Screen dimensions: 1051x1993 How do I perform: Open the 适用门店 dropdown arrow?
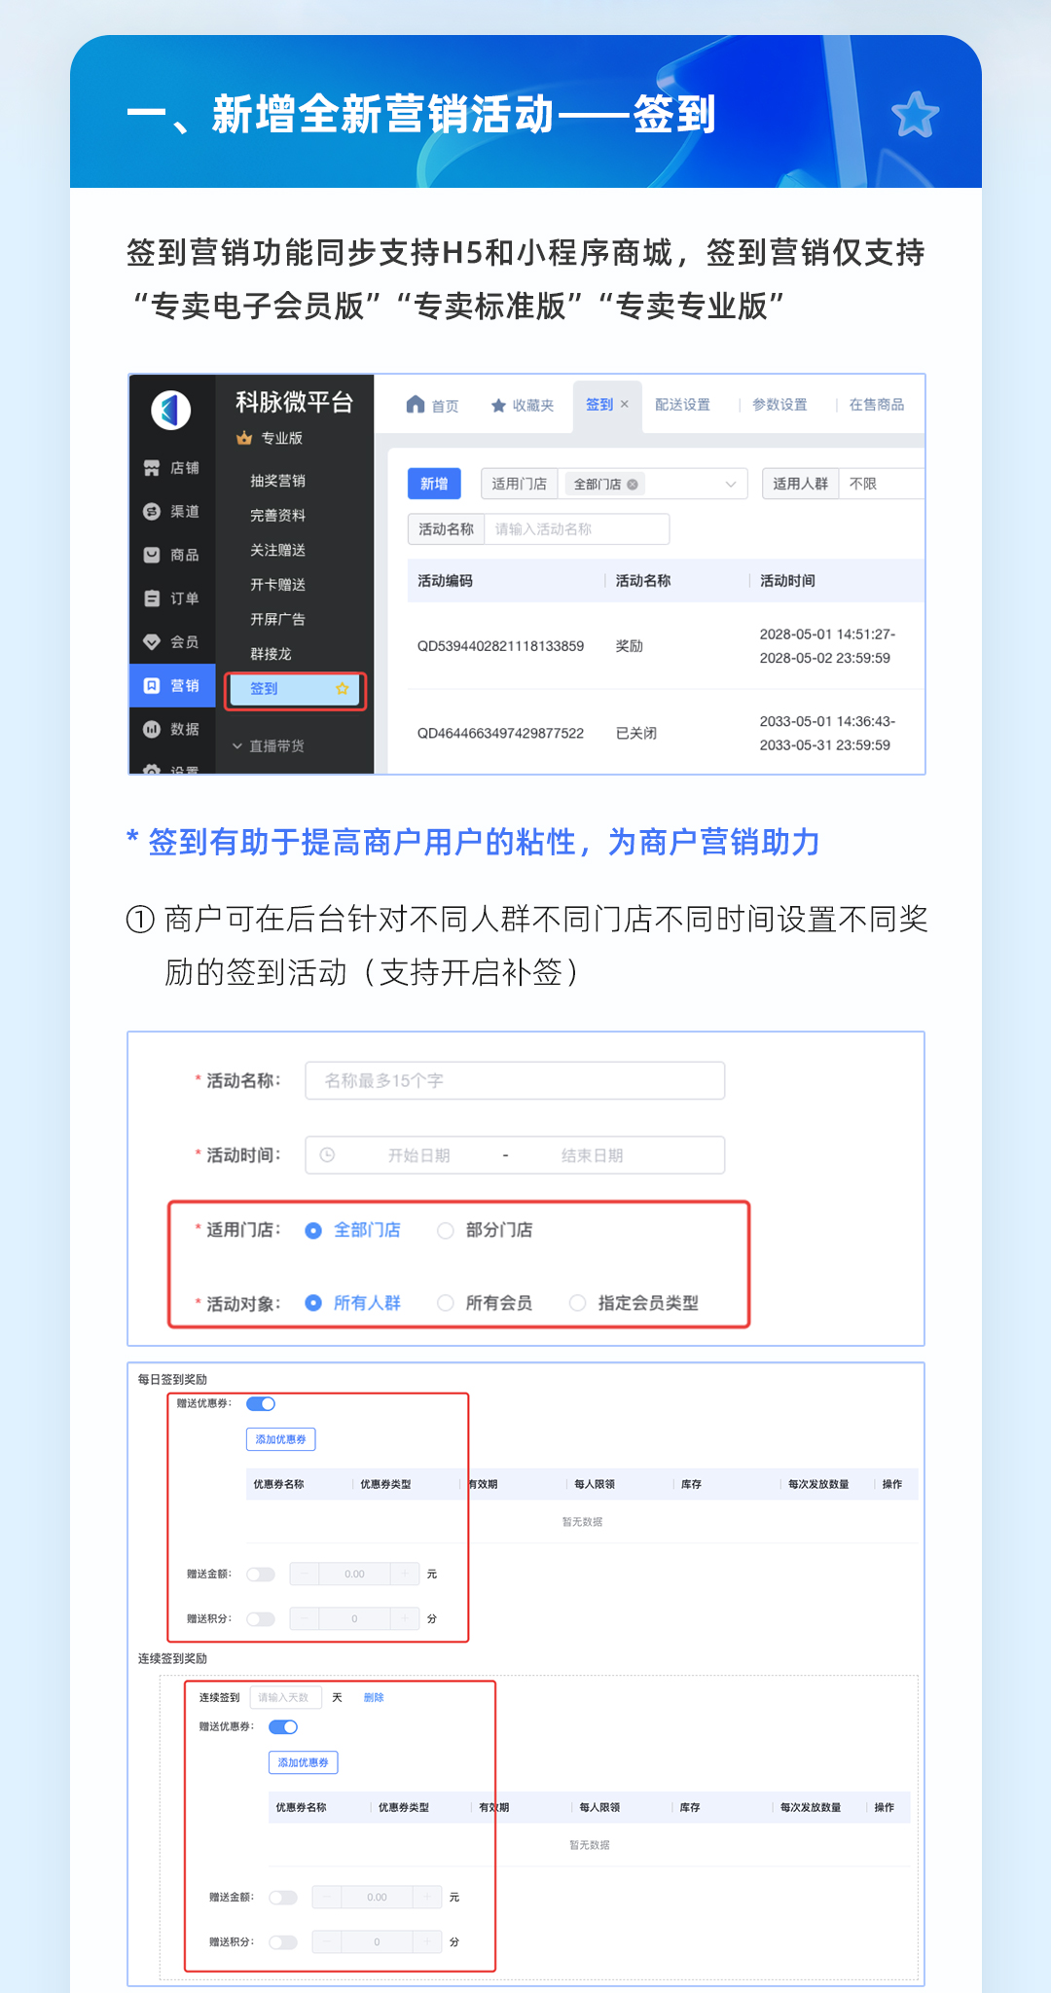click(730, 484)
